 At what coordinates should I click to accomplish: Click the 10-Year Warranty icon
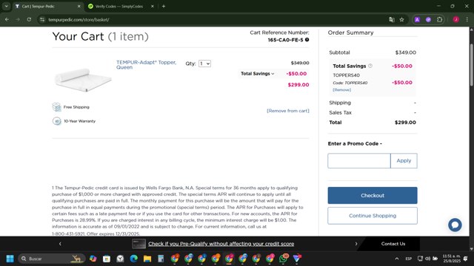(x=56, y=121)
